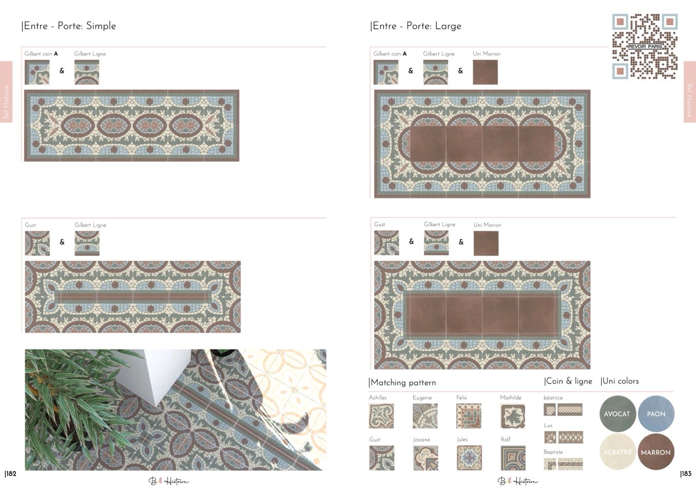Select the PAON blue color circle

click(x=656, y=414)
